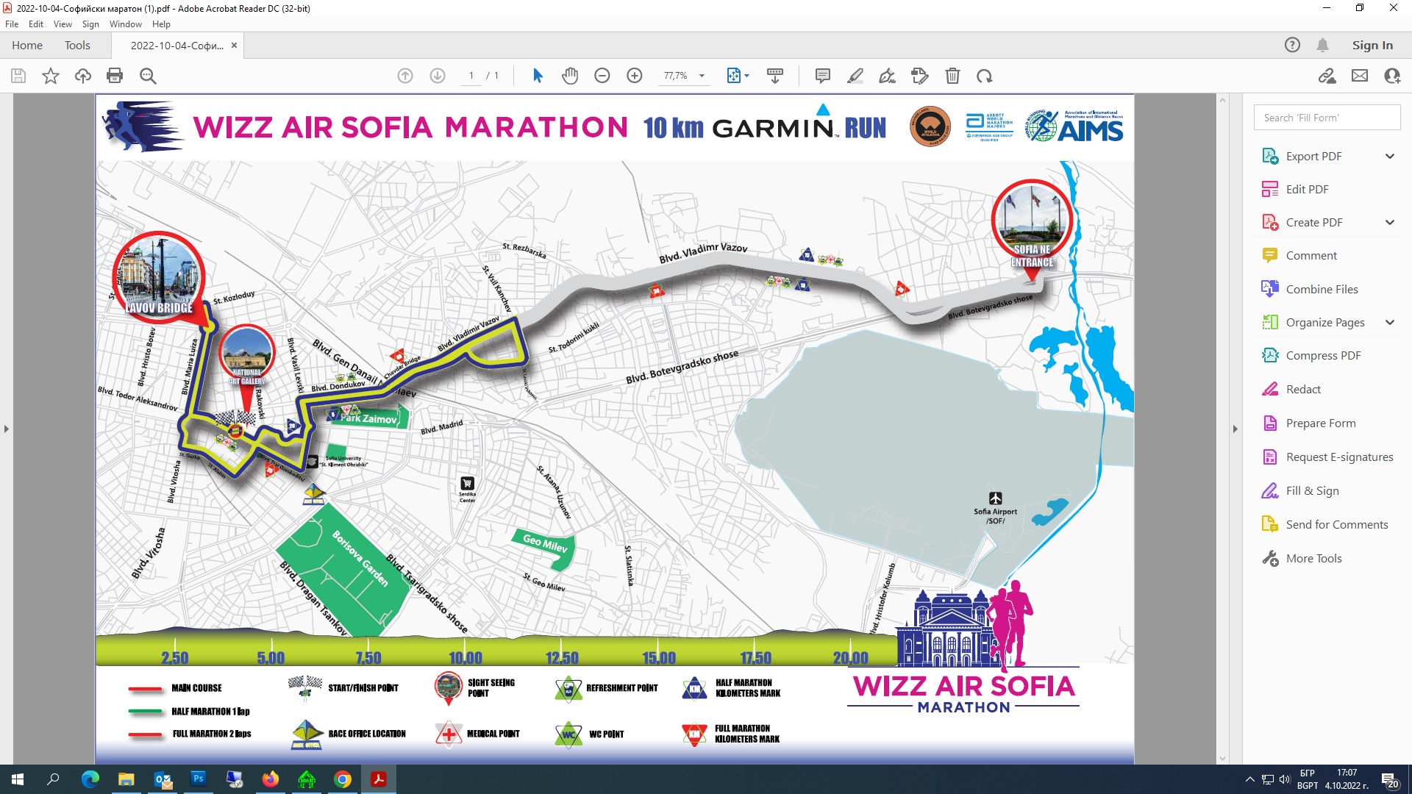Image resolution: width=1412 pixels, height=794 pixels.
Task: Open the View menu
Action: (63, 24)
